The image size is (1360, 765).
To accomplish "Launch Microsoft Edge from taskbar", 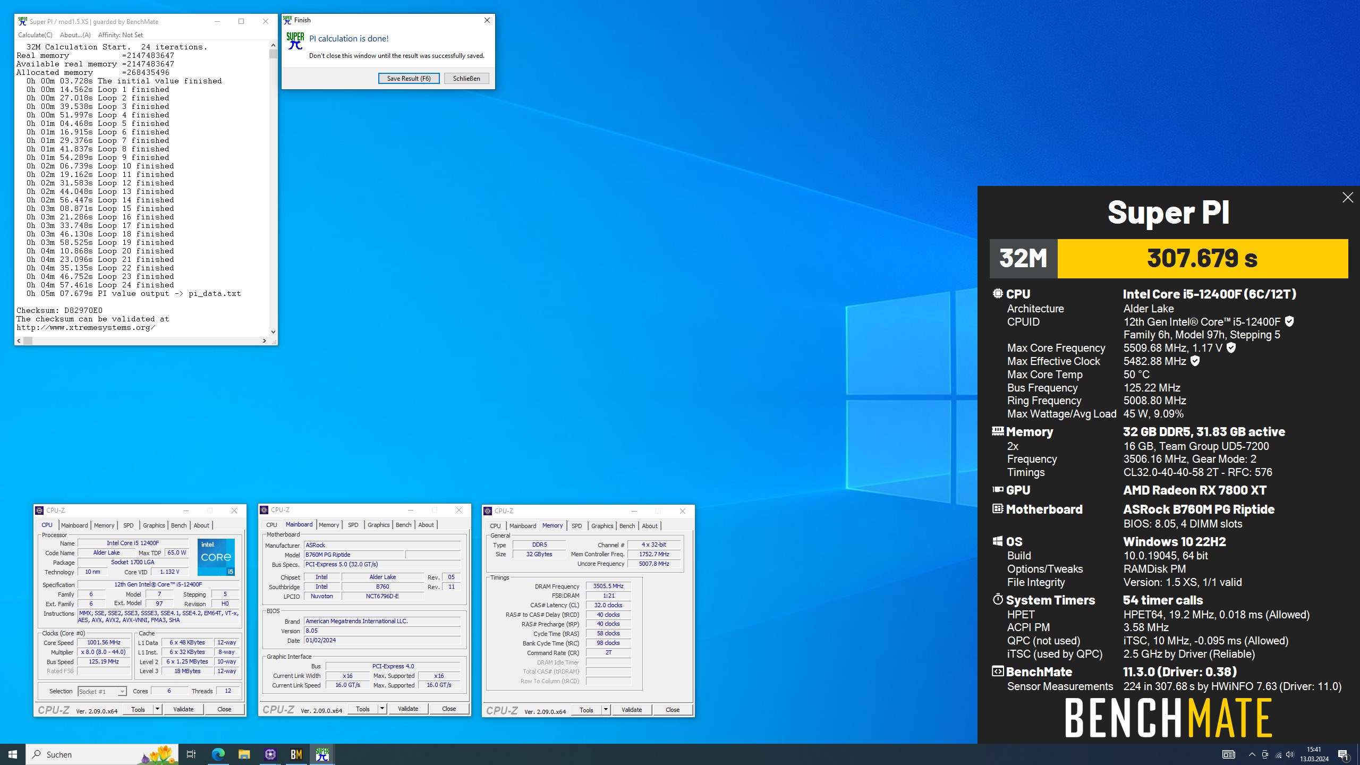I will point(218,754).
